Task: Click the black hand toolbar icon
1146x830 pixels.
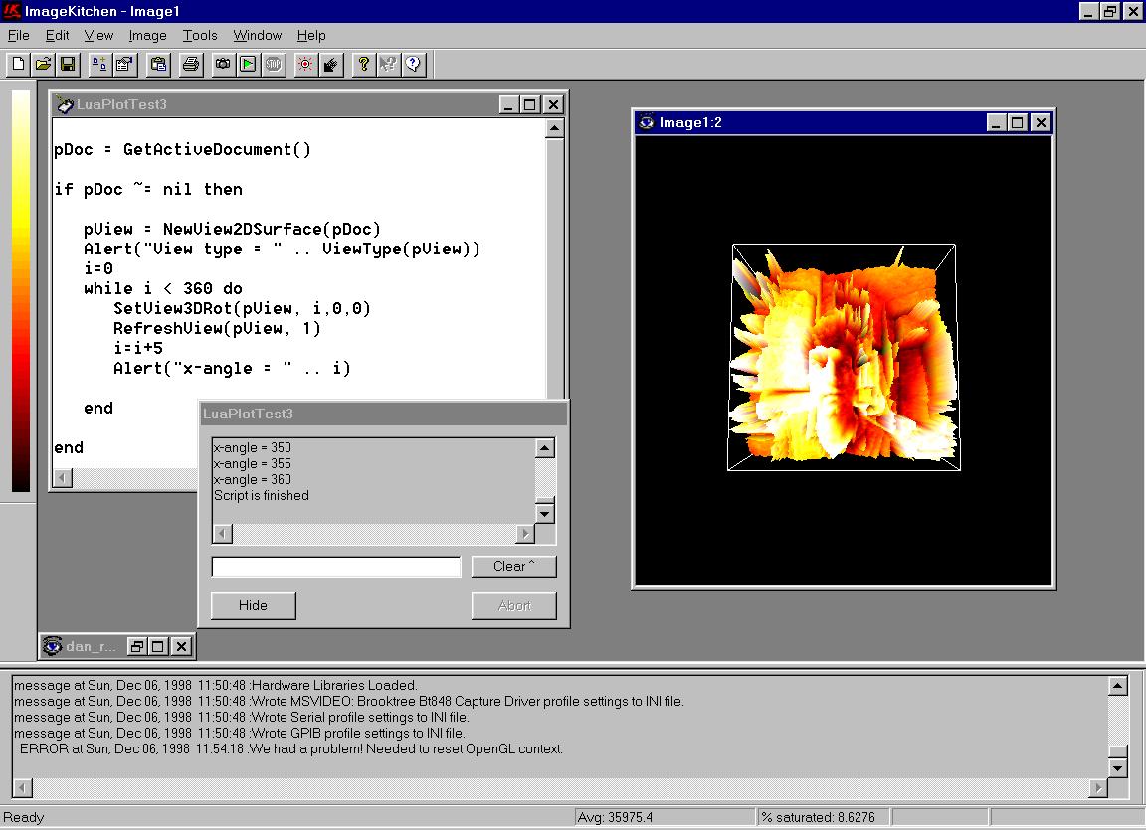Action: pos(331,65)
